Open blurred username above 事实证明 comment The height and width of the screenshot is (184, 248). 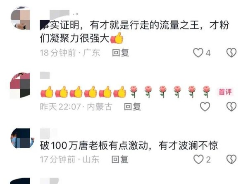[60, 13]
